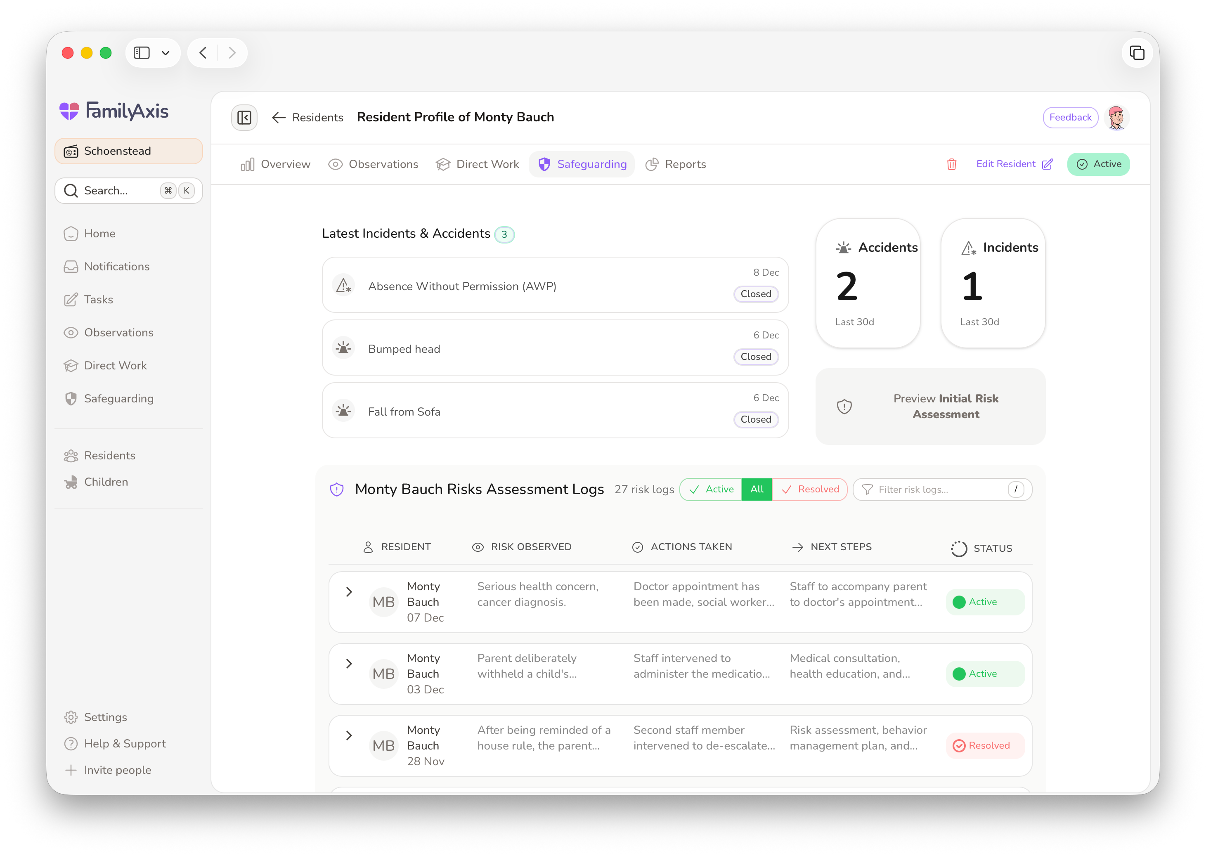Click the red trash delete resident icon
Screen dimensions: 1206x856
coord(951,164)
